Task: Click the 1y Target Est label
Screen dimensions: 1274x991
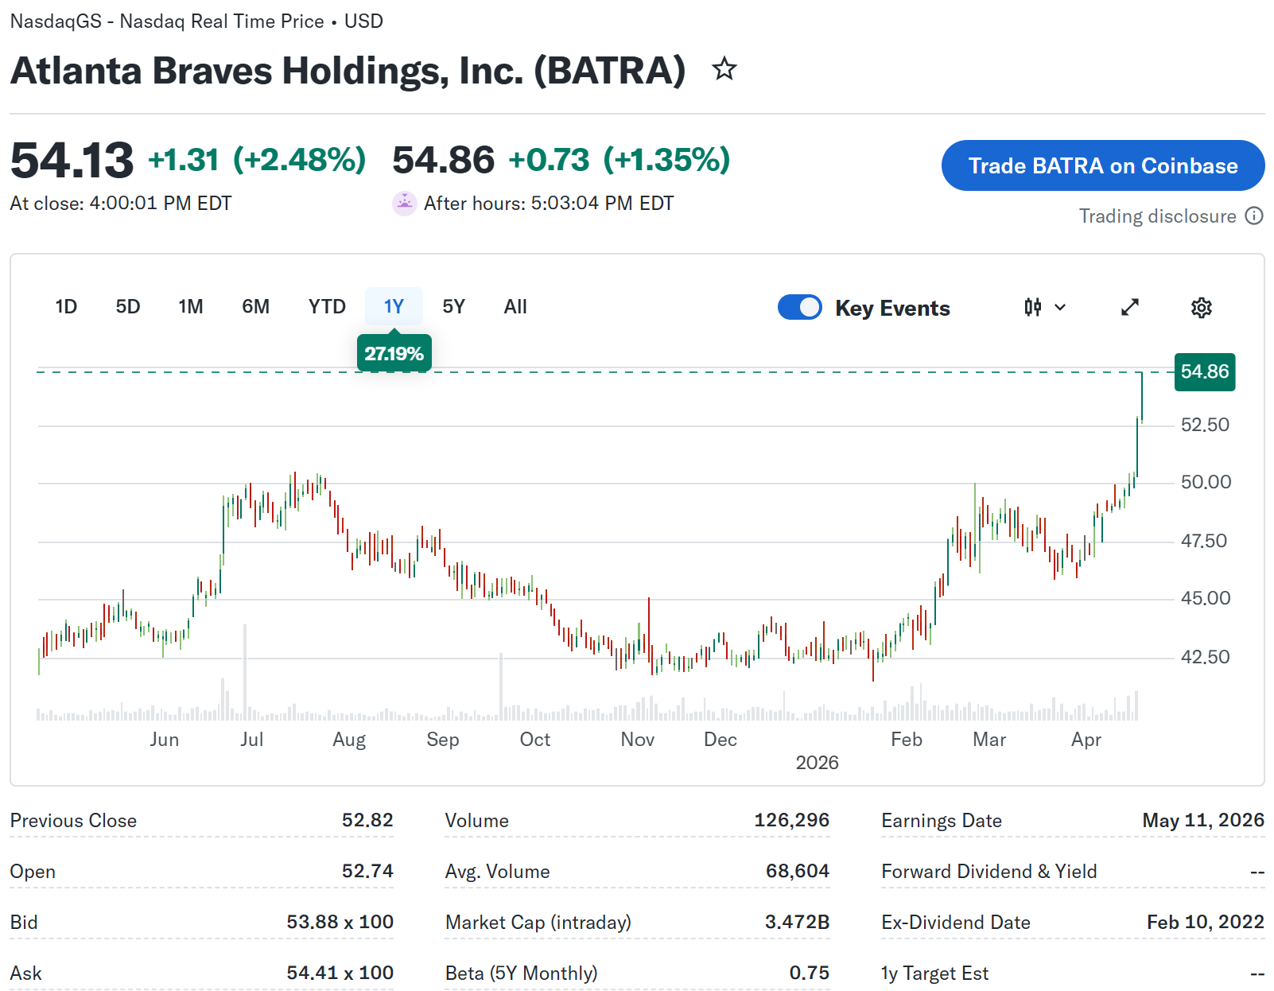Action: pos(935,974)
